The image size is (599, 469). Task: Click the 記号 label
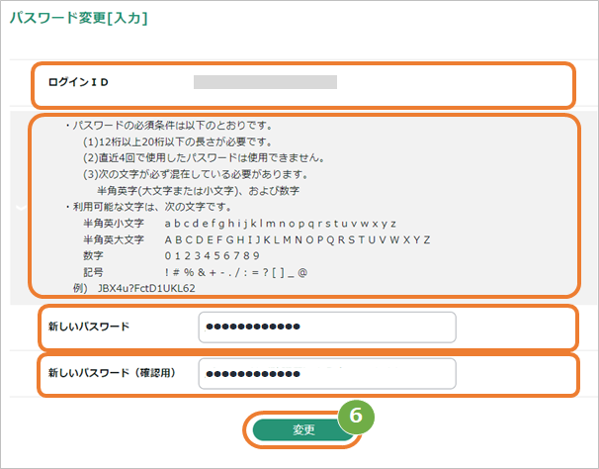94,271
